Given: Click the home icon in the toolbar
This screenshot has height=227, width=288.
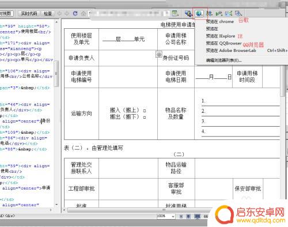Looking at the screenshot, I should [x=84, y=13].
